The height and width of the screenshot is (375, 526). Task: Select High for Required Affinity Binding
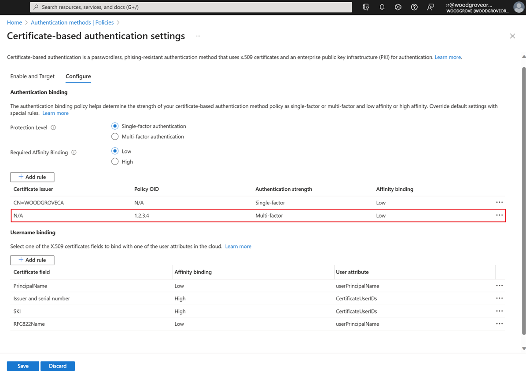click(115, 161)
